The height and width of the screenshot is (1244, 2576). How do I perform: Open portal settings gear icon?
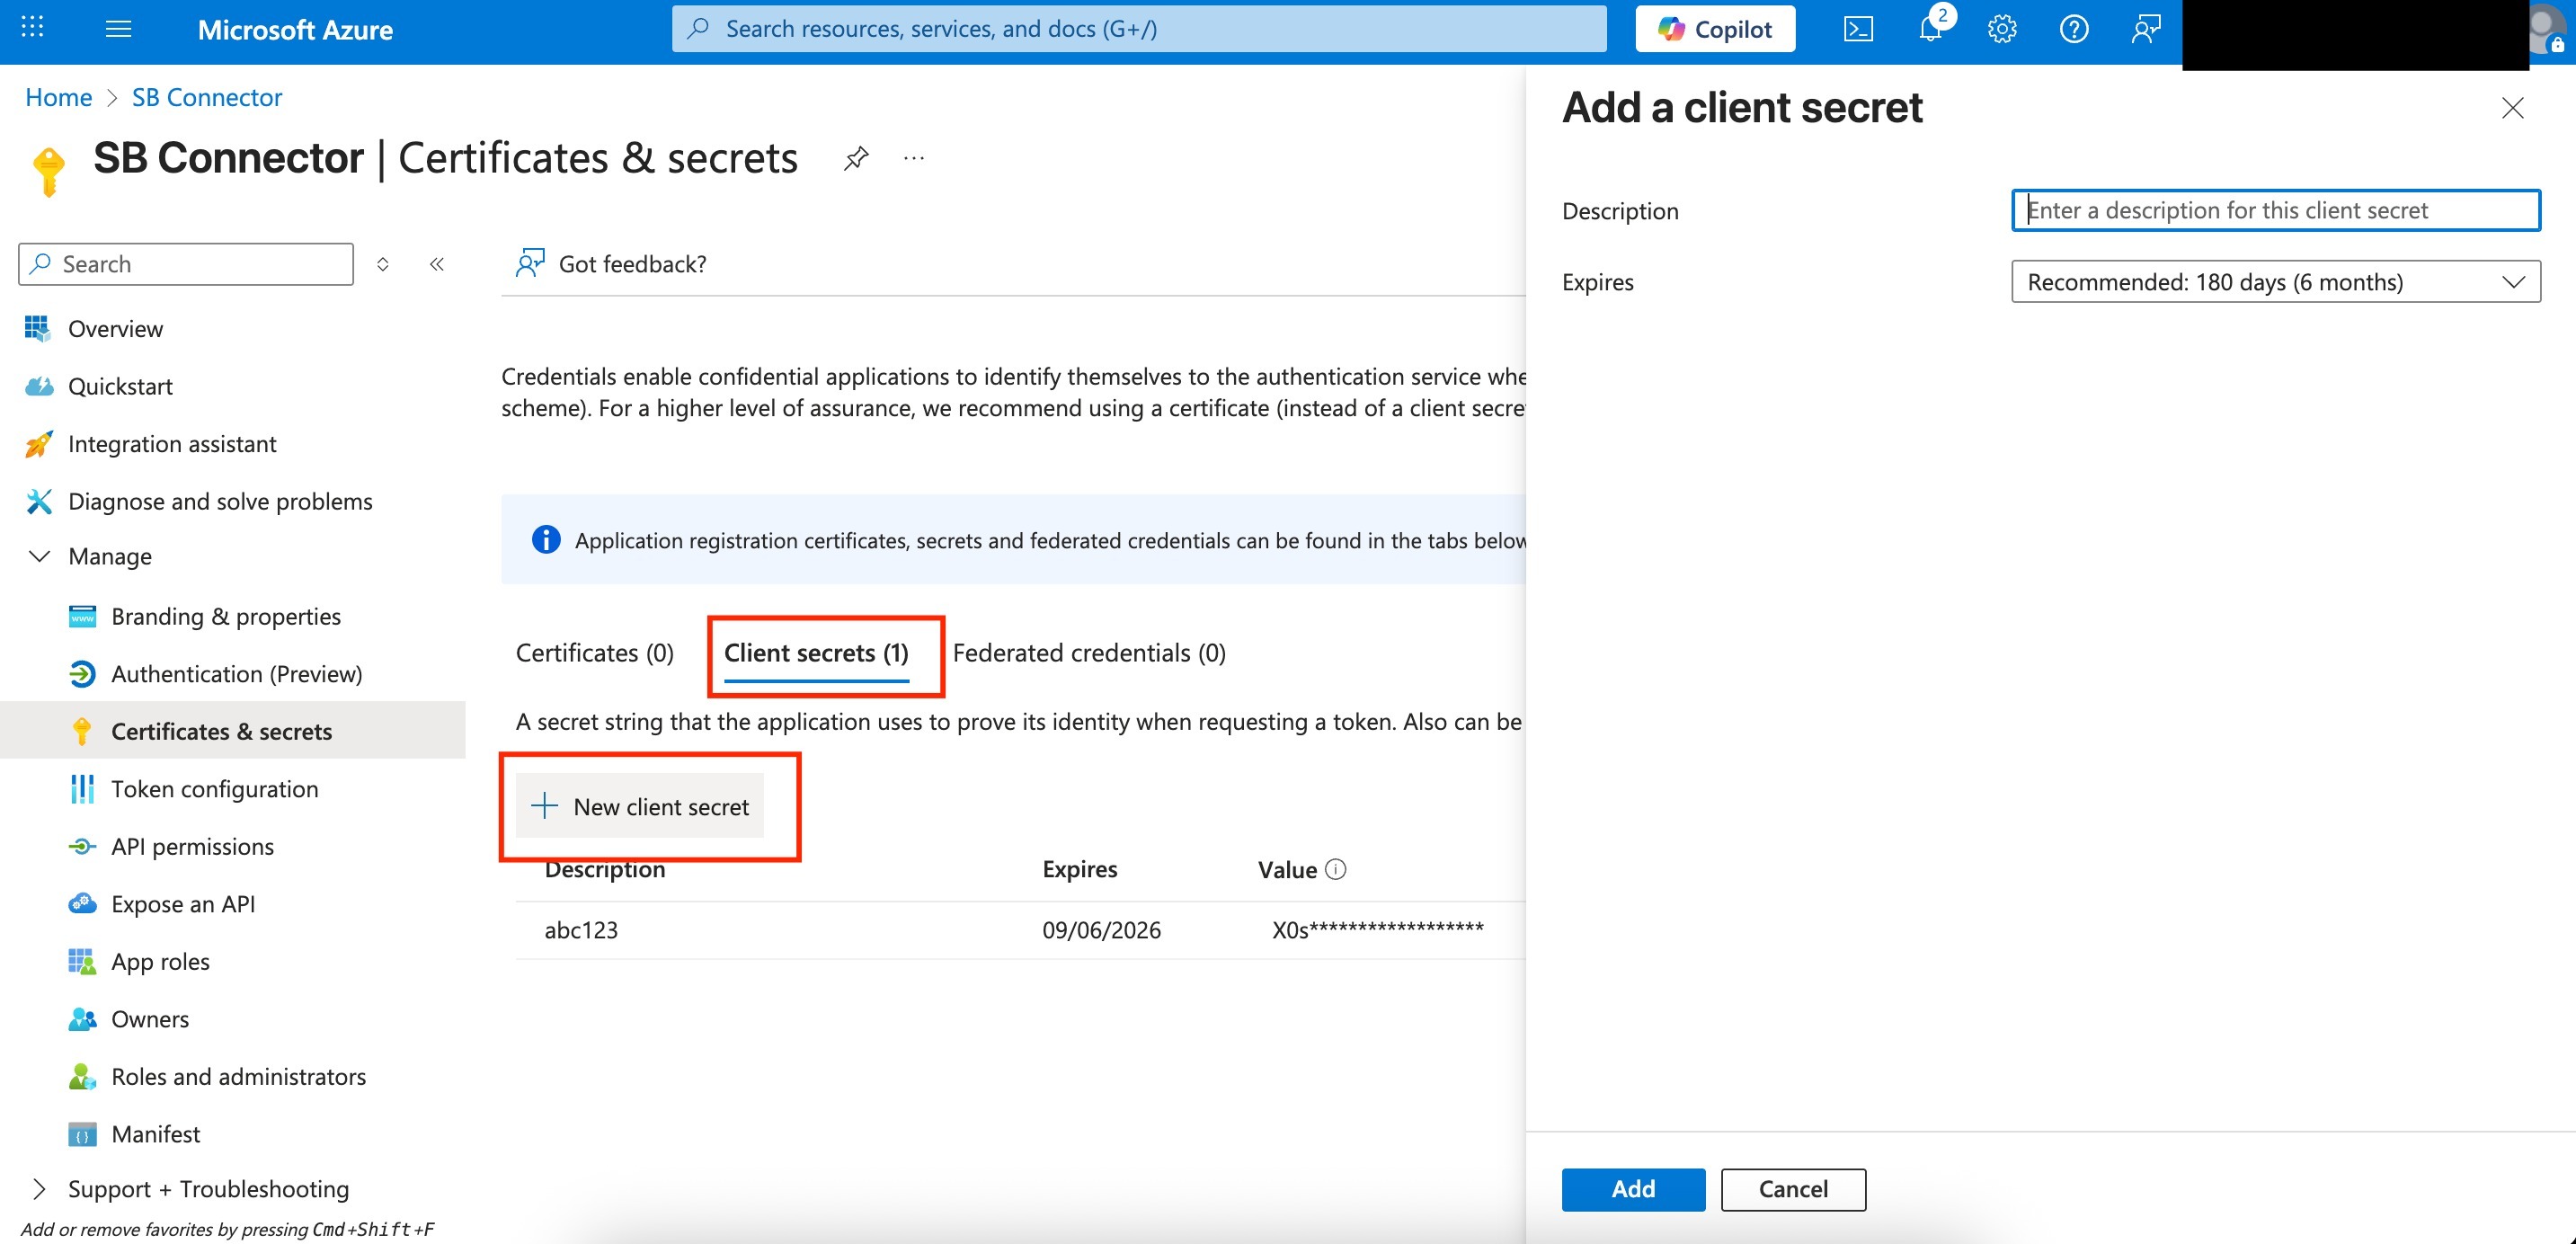point(2001,29)
